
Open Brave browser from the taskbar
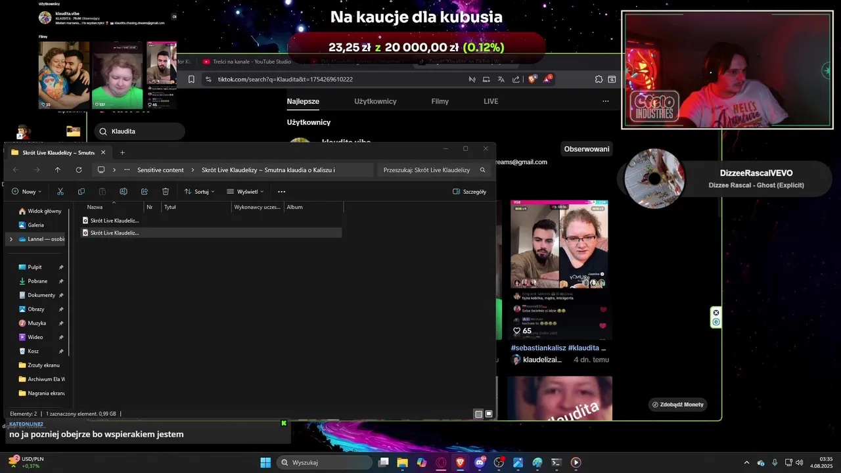[x=460, y=462]
